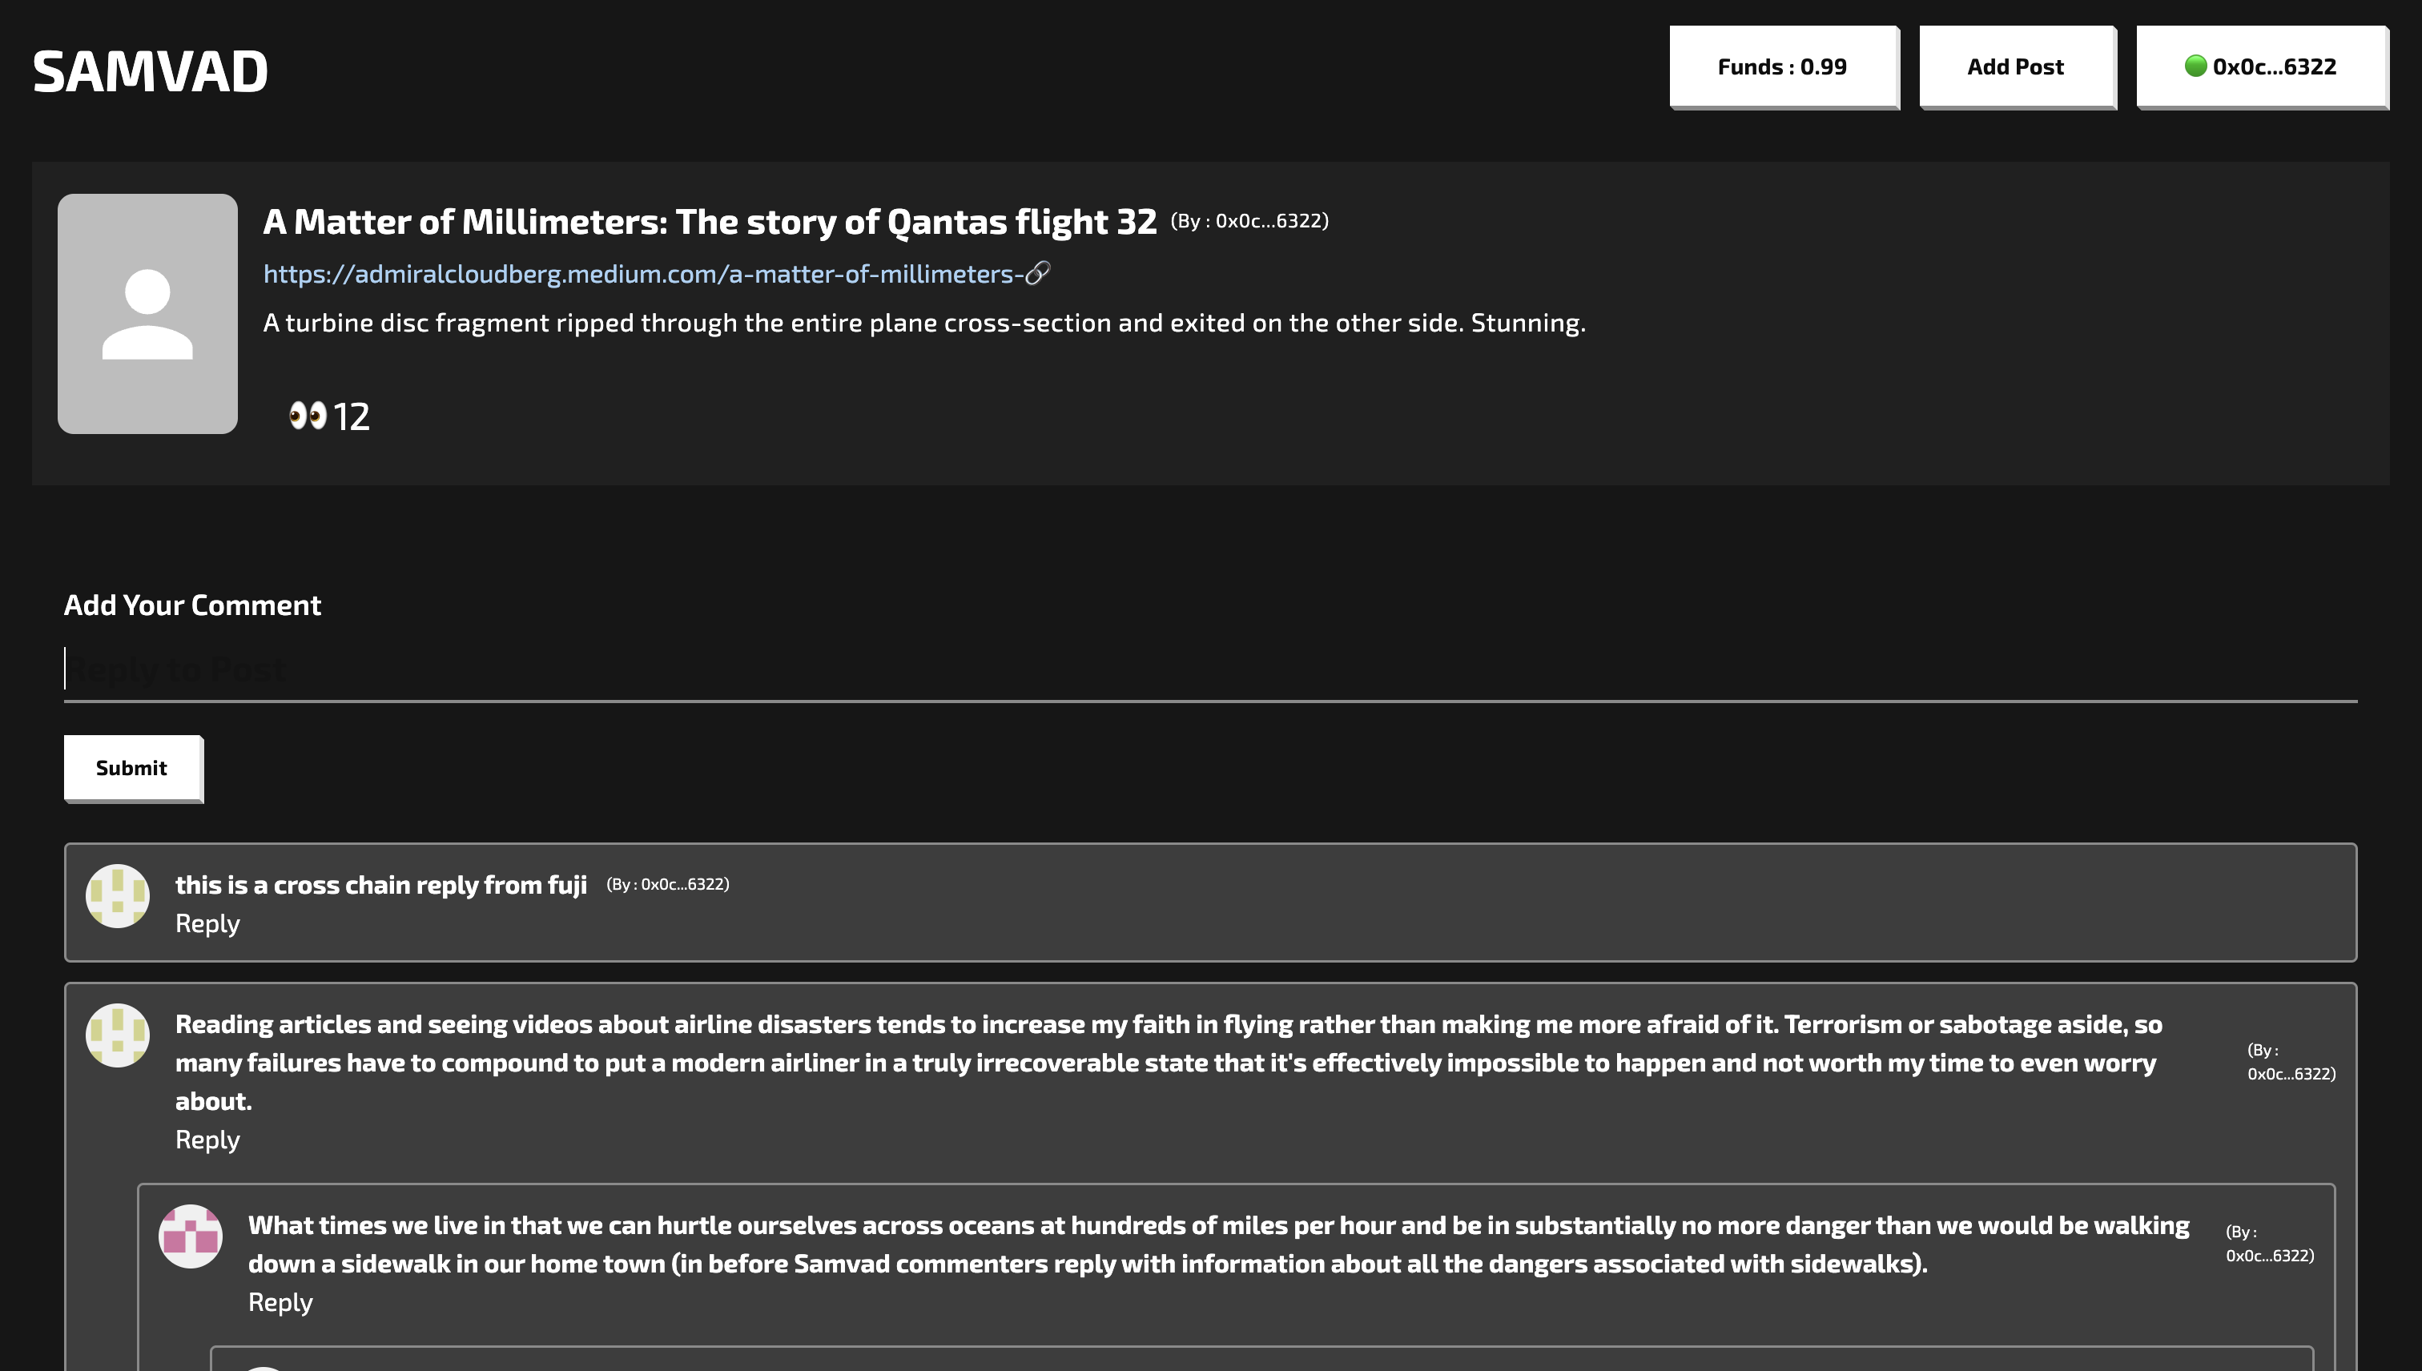Open the SAMVAD home logo
2422x1371 pixels.
[x=150, y=70]
